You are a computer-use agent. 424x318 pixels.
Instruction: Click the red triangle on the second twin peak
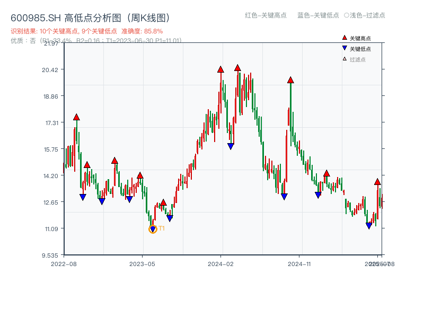(238, 68)
